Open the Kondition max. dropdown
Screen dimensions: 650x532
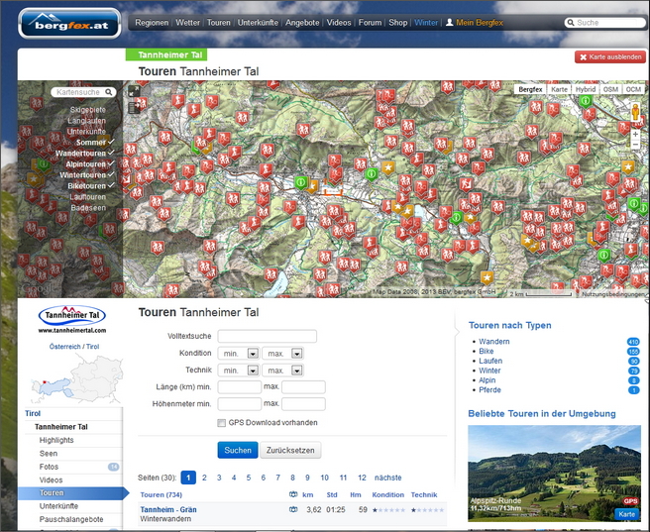pyautogui.click(x=296, y=353)
